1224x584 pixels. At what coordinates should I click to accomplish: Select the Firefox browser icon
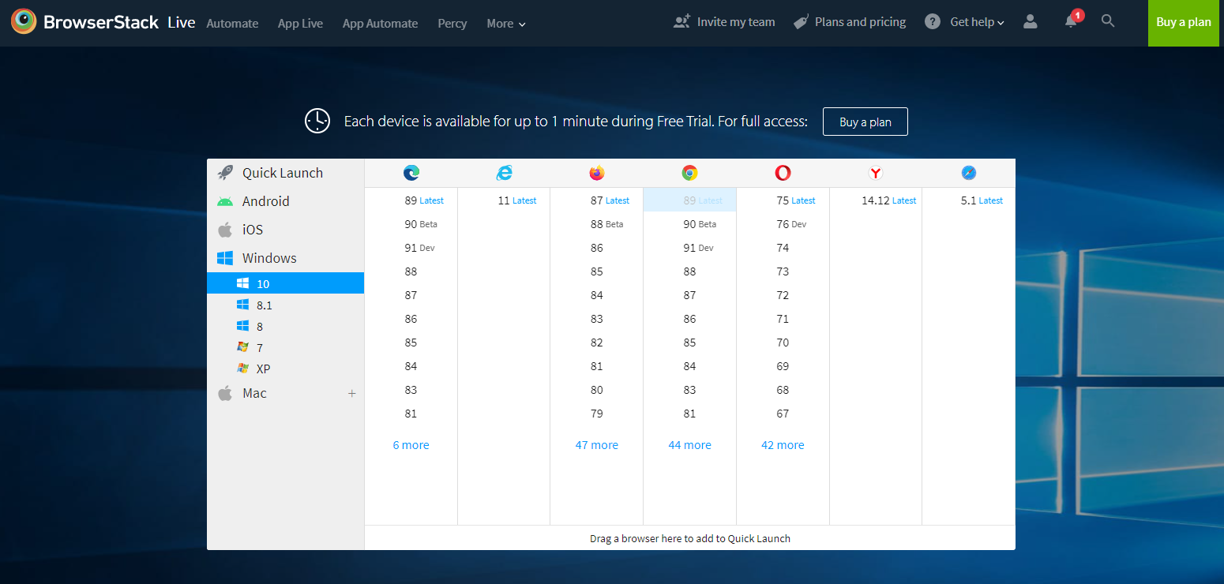click(x=597, y=173)
